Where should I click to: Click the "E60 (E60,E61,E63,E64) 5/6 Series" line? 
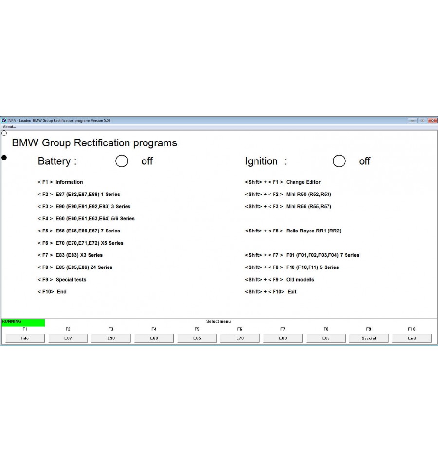86,219
